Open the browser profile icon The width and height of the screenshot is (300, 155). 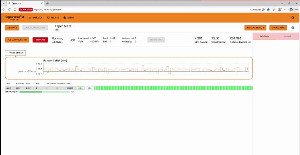pyautogui.click(x=279, y=10)
